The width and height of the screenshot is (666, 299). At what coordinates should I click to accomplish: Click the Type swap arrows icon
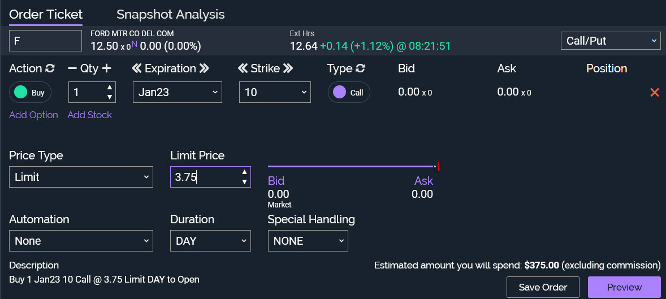(360, 68)
